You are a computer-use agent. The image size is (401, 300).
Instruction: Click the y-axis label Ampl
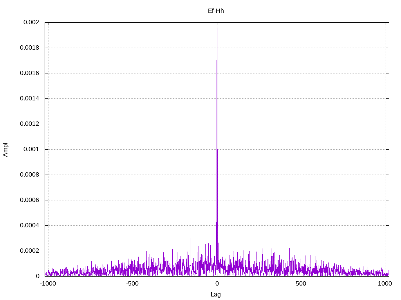point(5,150)
